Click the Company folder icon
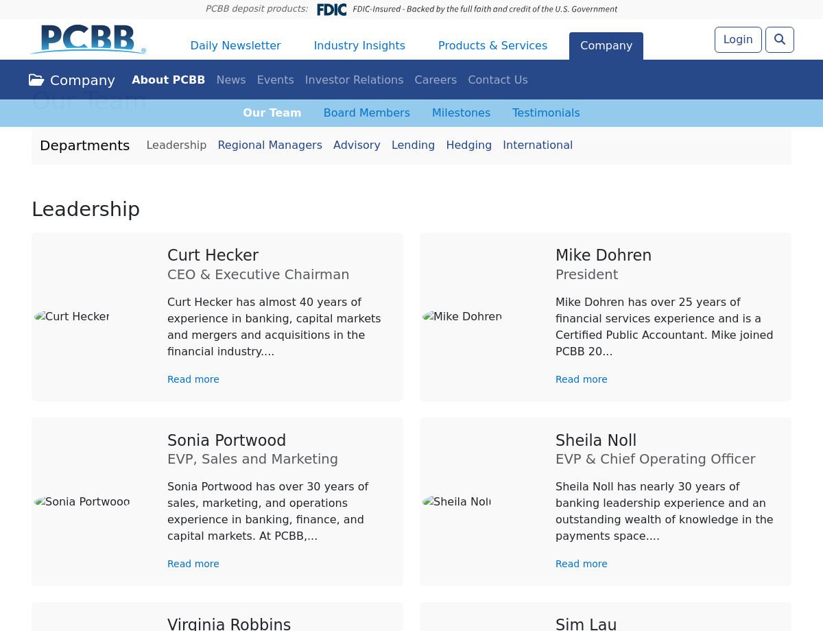The image size is (823, 631). pos(36,80)
